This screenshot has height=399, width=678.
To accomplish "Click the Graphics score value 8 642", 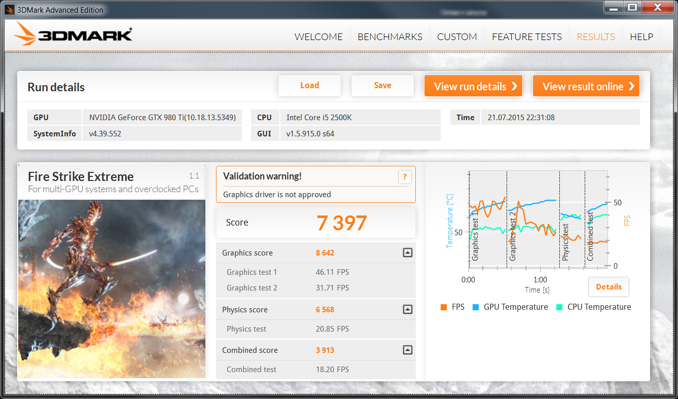I will click(325, 252).
